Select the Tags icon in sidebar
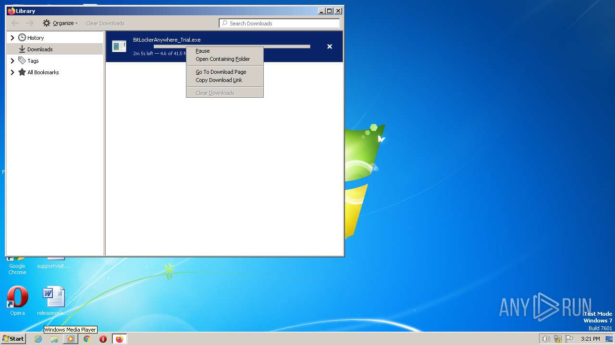The image size is (615, 345). (x=22, y=60)
